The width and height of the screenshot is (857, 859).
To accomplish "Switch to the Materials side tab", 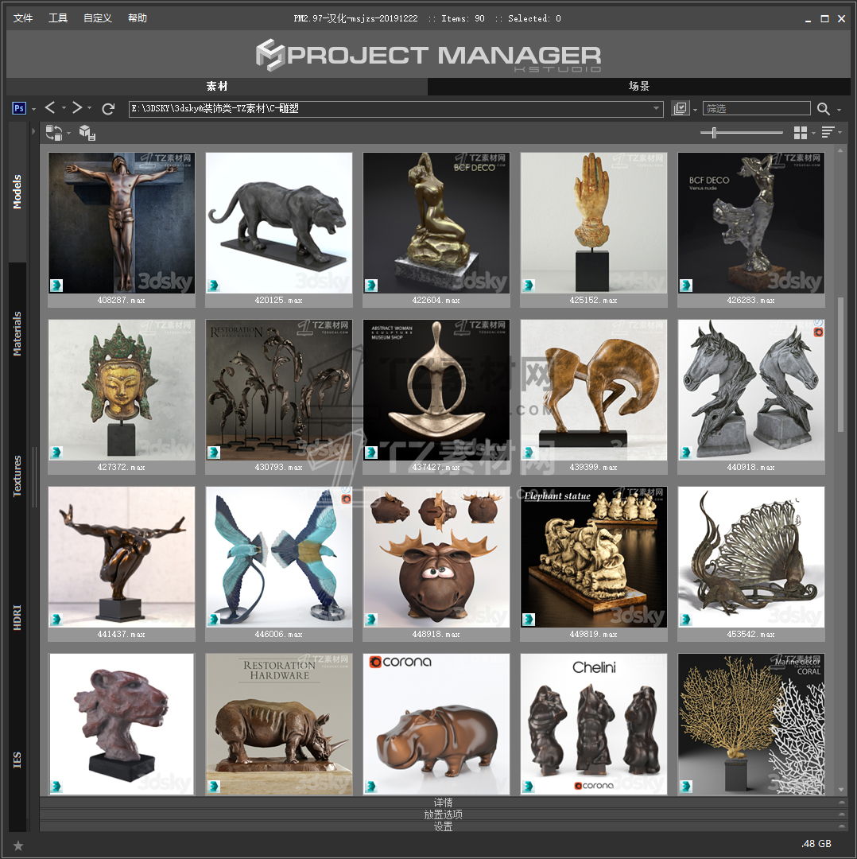I will 17,333.
